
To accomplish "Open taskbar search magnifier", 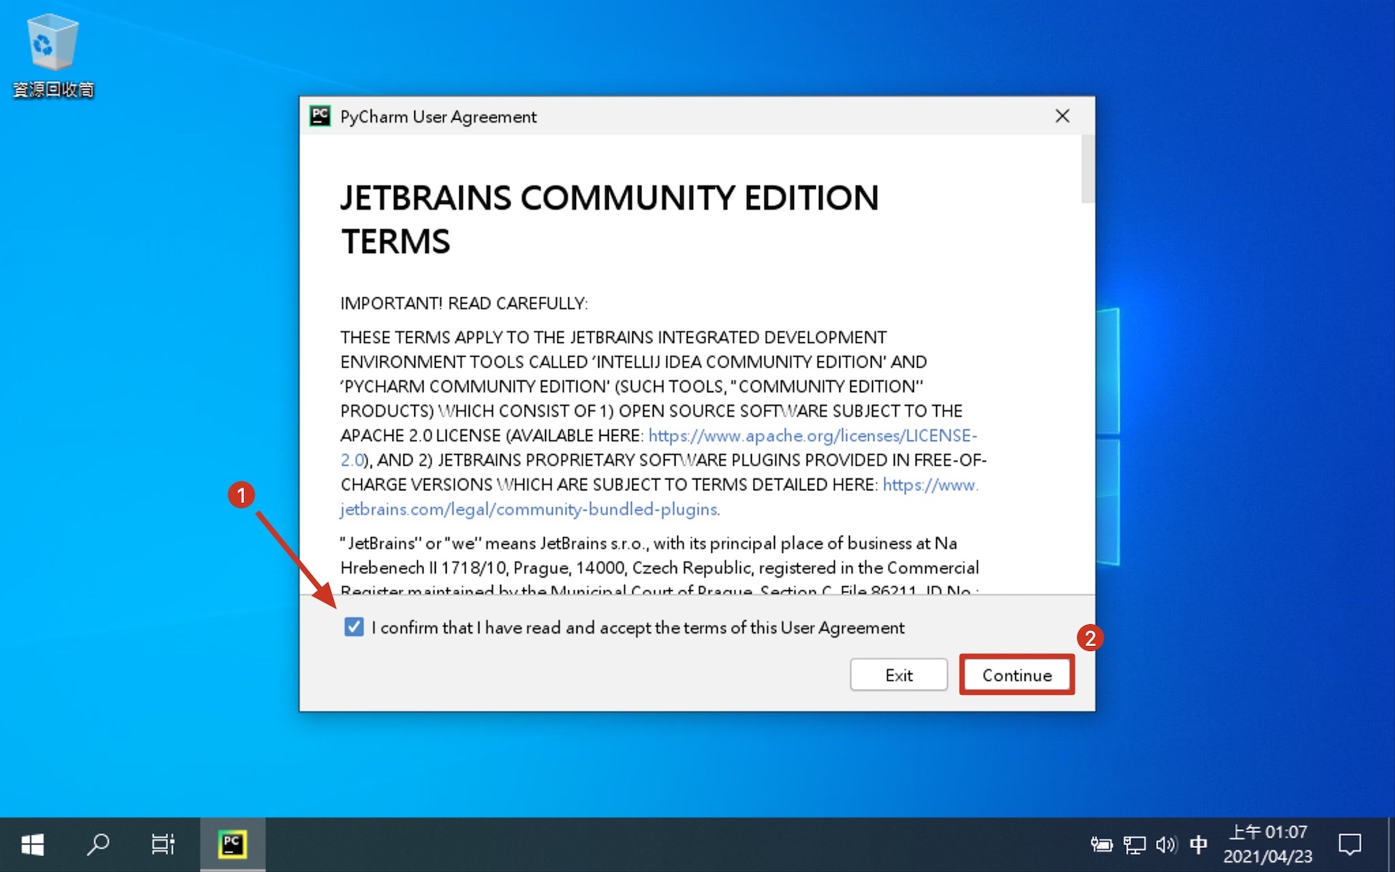I will (x=98, y=844).
